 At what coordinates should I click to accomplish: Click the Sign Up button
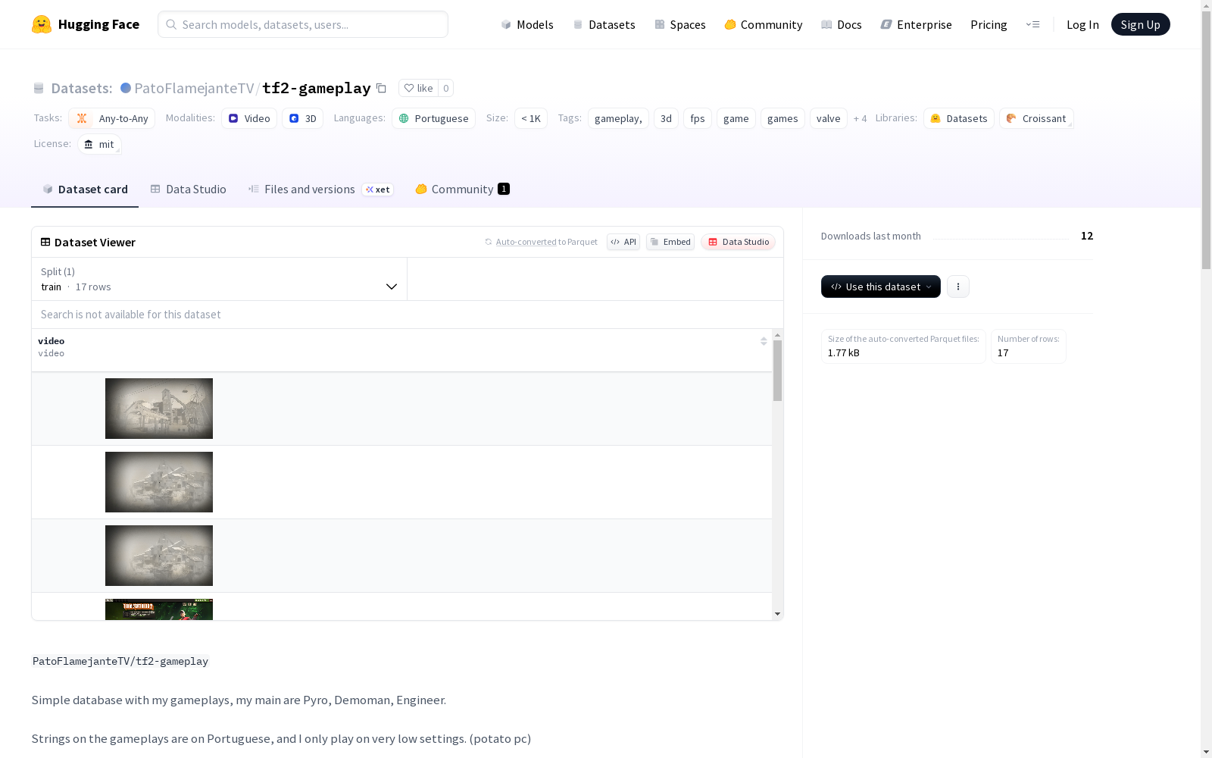tap(1140, 24)
